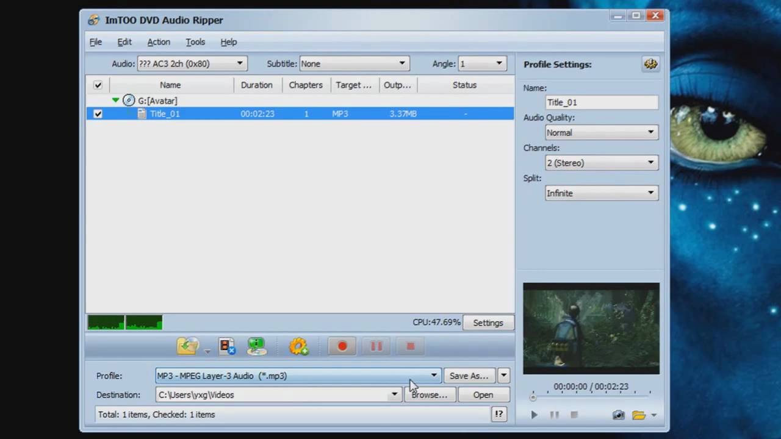Click the Target column header
Screen dimensions: 781x439
(x=354, y=85)
